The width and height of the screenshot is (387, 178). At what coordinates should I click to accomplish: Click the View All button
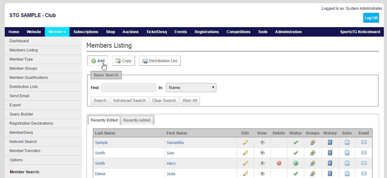pos(190,100)
